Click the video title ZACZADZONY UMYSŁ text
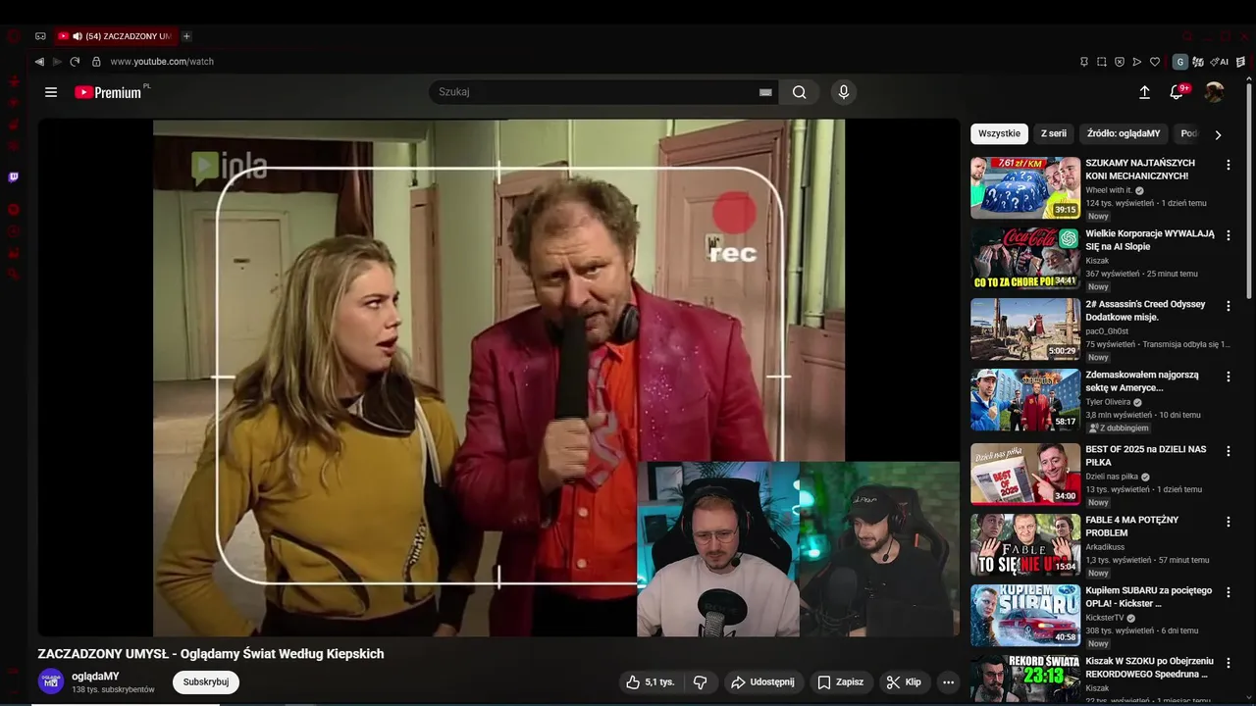1256x706 pixels. [211, 653]
